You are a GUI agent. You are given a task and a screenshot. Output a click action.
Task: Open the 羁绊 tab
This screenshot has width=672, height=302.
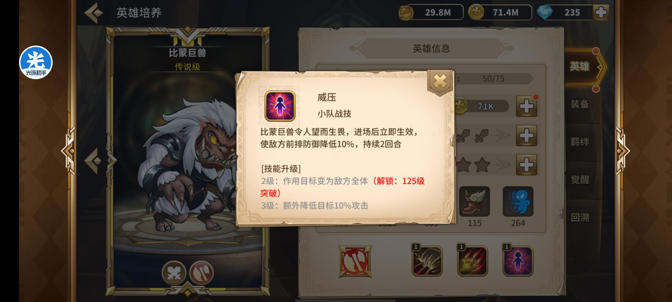click(x=580, y=142)
